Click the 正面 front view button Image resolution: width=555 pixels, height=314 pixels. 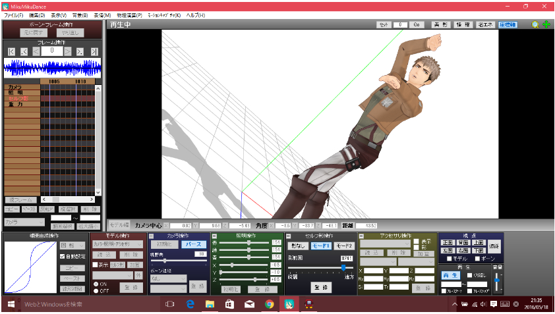[448, 242]
